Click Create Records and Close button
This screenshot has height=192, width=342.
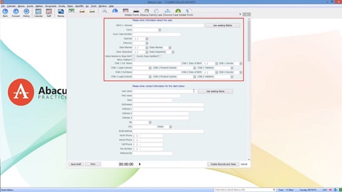pos(223,164)
